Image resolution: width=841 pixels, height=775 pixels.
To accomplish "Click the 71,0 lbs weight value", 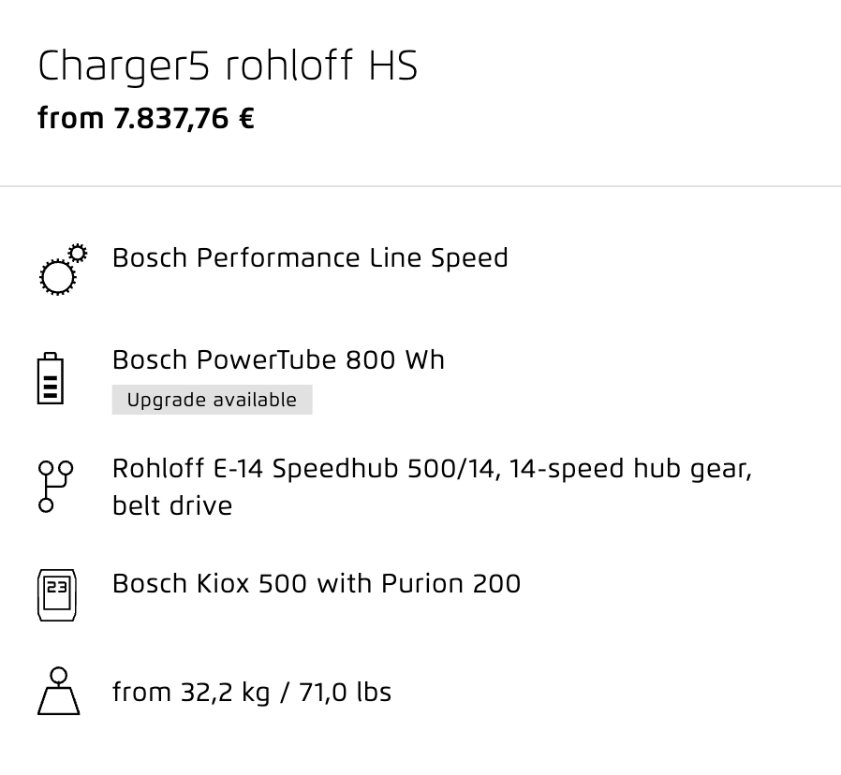I will coord(345,692).
